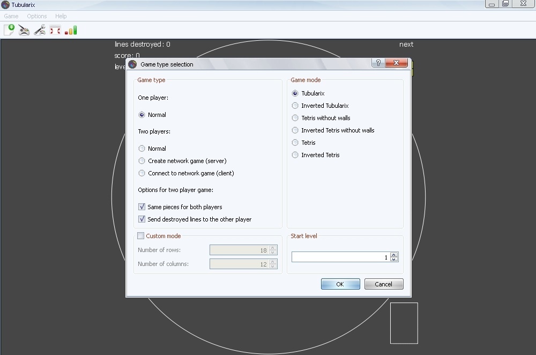Open the wrench-and-gamepad settings icon
The width and height of the screenshot is (536, 355).
(x=40, y=30)
